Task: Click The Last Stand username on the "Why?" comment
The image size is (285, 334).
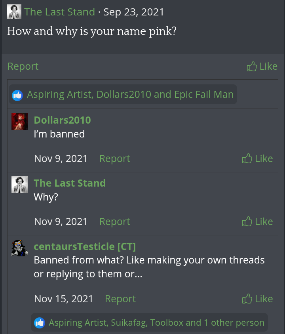Action: coord(70,183)
